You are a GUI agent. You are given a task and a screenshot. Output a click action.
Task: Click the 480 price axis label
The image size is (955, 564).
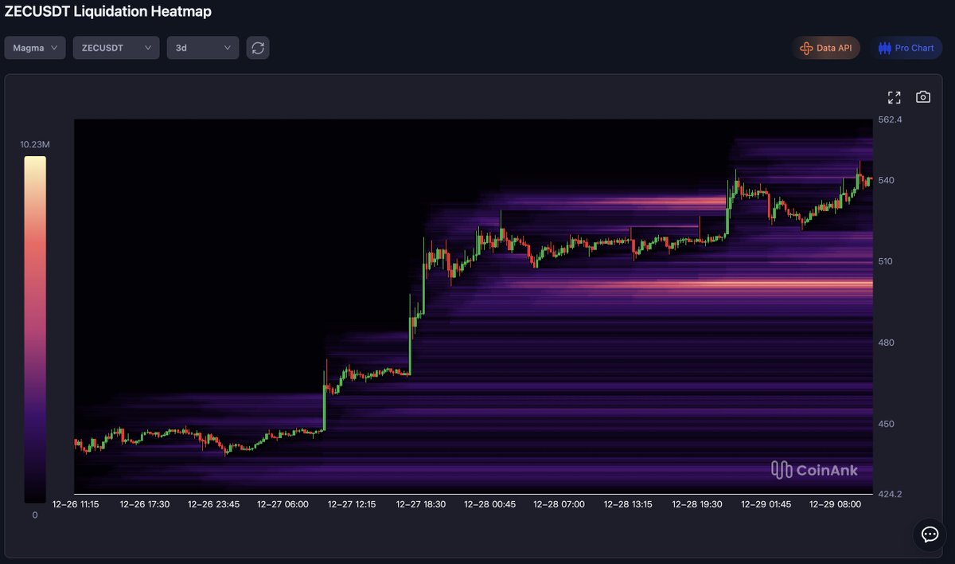coord(886,343)
